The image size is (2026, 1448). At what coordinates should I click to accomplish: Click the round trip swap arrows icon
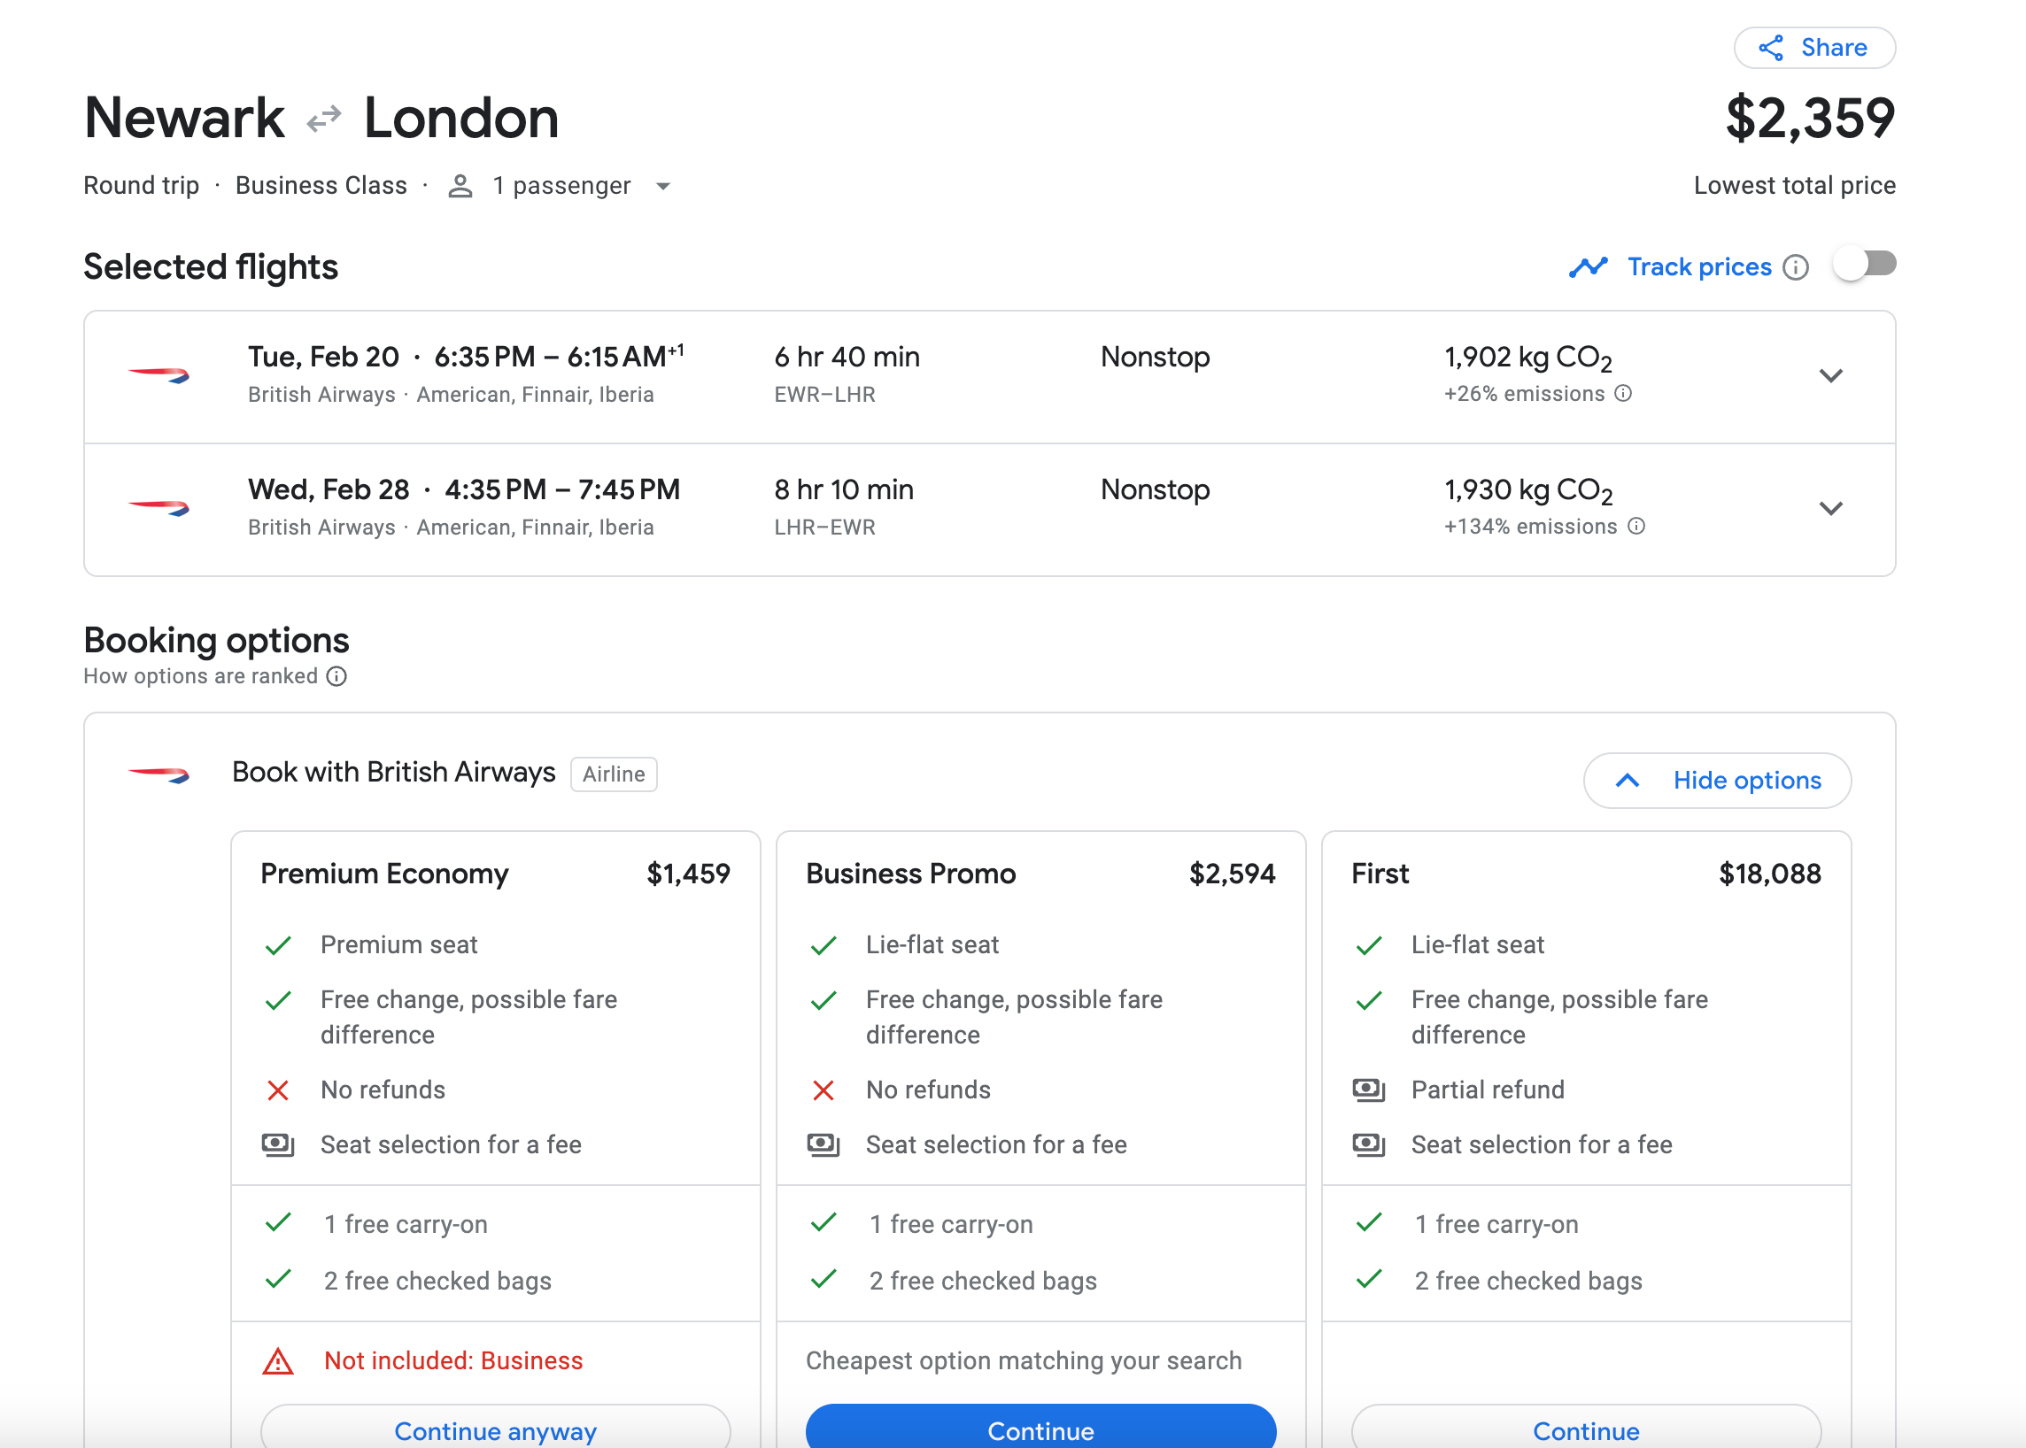tap(324, 118)
